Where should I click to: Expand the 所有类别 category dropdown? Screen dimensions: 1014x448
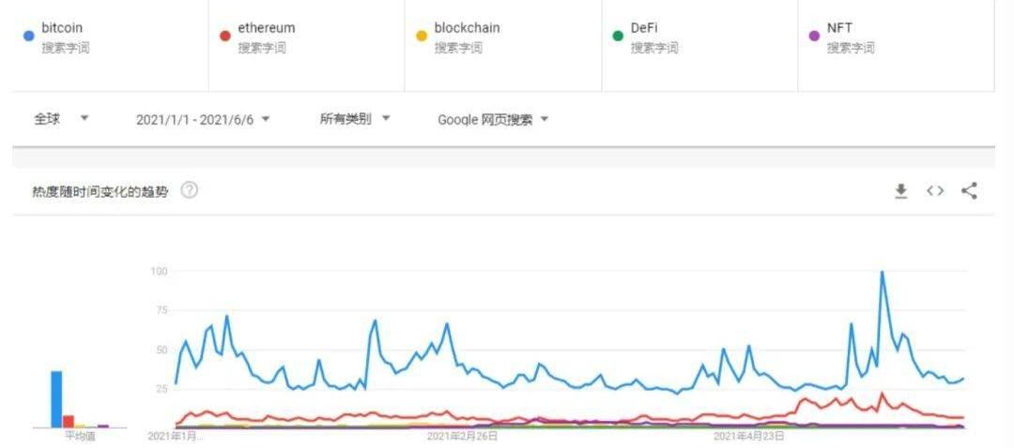pyautogui.click(x=355, y=119)
